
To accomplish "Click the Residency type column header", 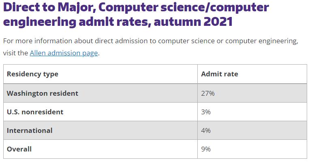I will pyautogui.click(x=32, y=74).
